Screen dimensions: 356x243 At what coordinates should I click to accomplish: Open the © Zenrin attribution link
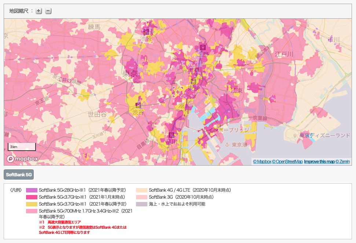coord(342,162)
